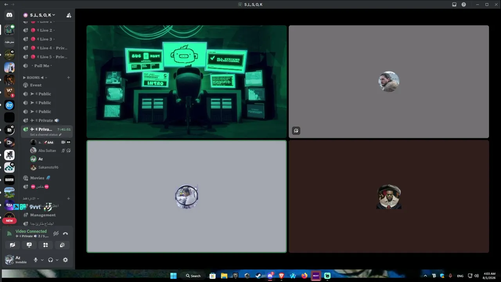This screenshot has width=501, height=282.
Task: Open the Management text channel
Action: [47, 215]
